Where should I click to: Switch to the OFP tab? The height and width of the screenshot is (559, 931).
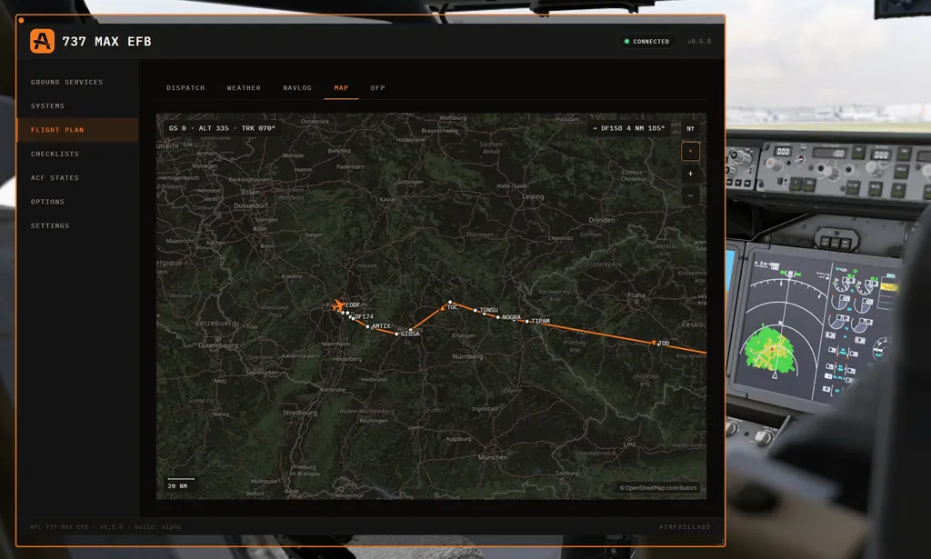[377, 88]
